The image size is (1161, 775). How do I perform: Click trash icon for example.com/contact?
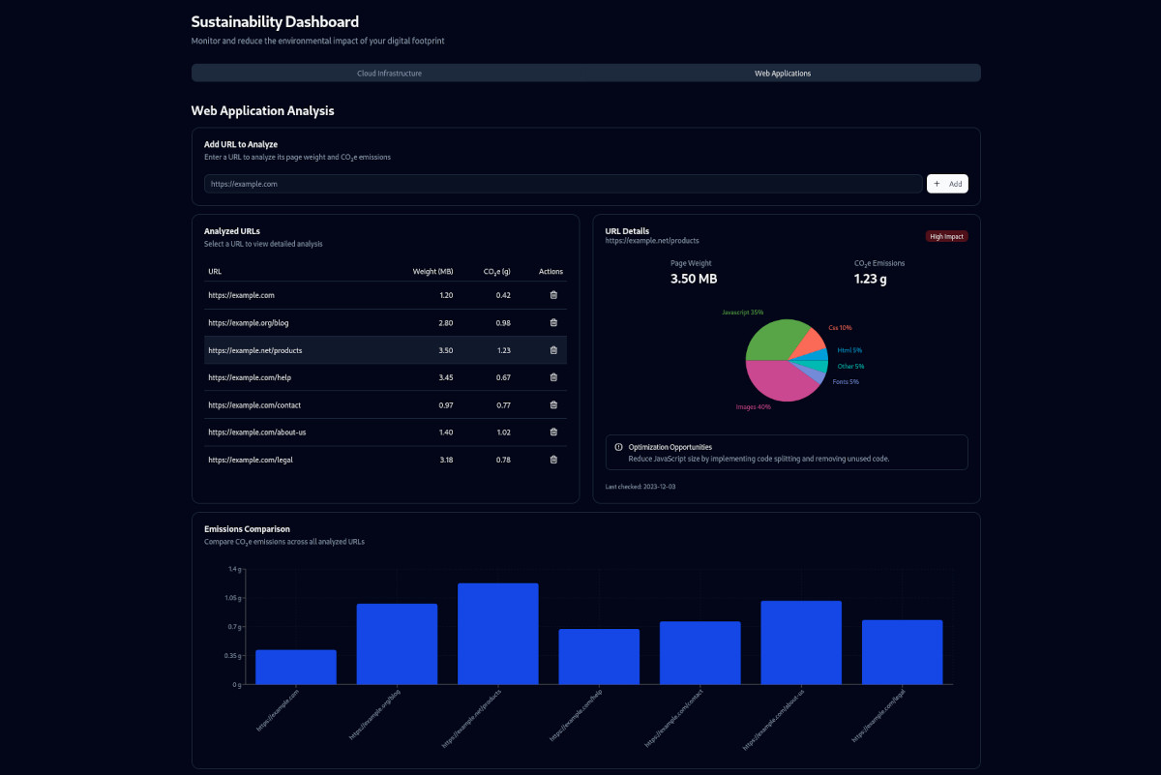(553, 404)
